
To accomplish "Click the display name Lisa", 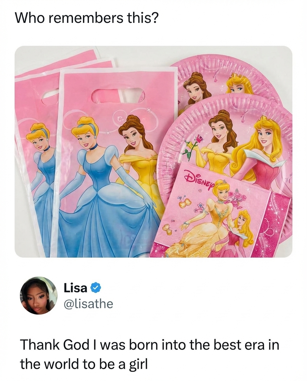I will click(75, 288).
